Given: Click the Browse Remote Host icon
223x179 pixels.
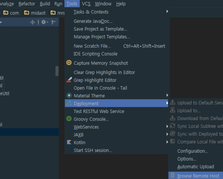Looking at the screenshot, I should point(172,175).
